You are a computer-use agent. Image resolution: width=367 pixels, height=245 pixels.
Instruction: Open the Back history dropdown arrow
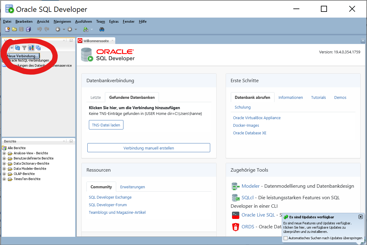point(64,29)
